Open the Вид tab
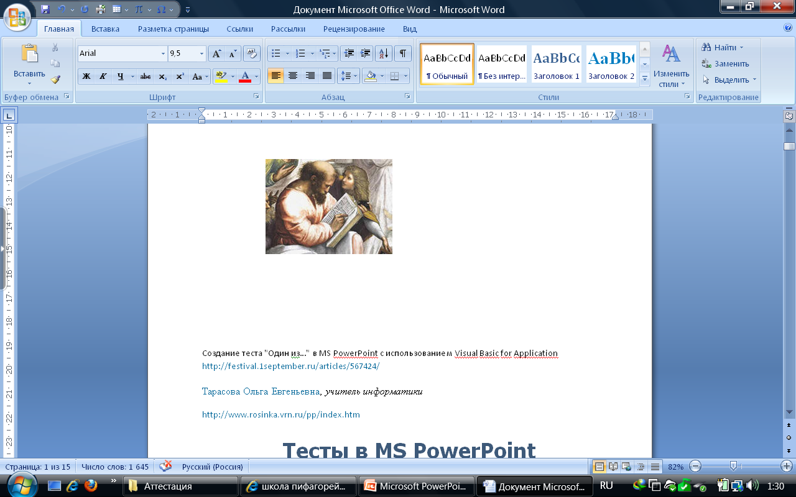 click(409, 29)
